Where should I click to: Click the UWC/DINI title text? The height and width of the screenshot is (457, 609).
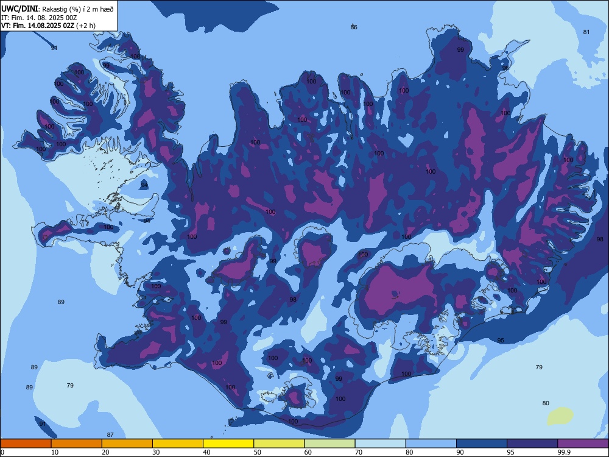[x=19, y=9]
